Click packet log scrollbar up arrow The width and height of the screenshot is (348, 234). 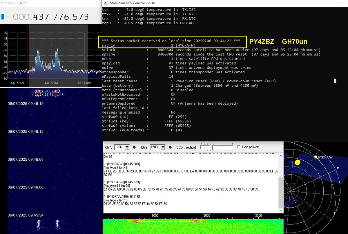click(x=281, y=156)
